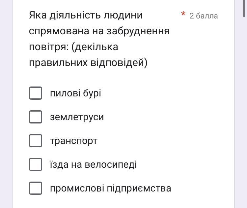Choose the 'транспорт' answer label

[x=74, y=141]
